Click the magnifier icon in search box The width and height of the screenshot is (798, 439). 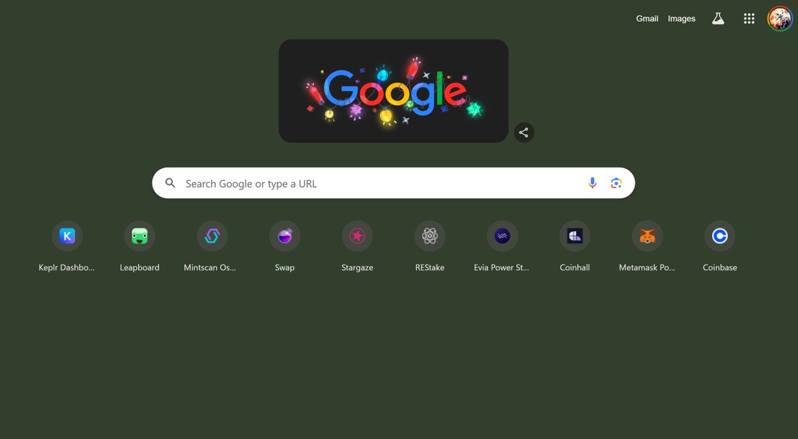[x=171, y=183]
